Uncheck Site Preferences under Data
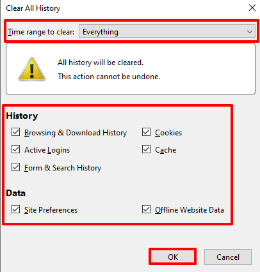 (x=16, y=209)
